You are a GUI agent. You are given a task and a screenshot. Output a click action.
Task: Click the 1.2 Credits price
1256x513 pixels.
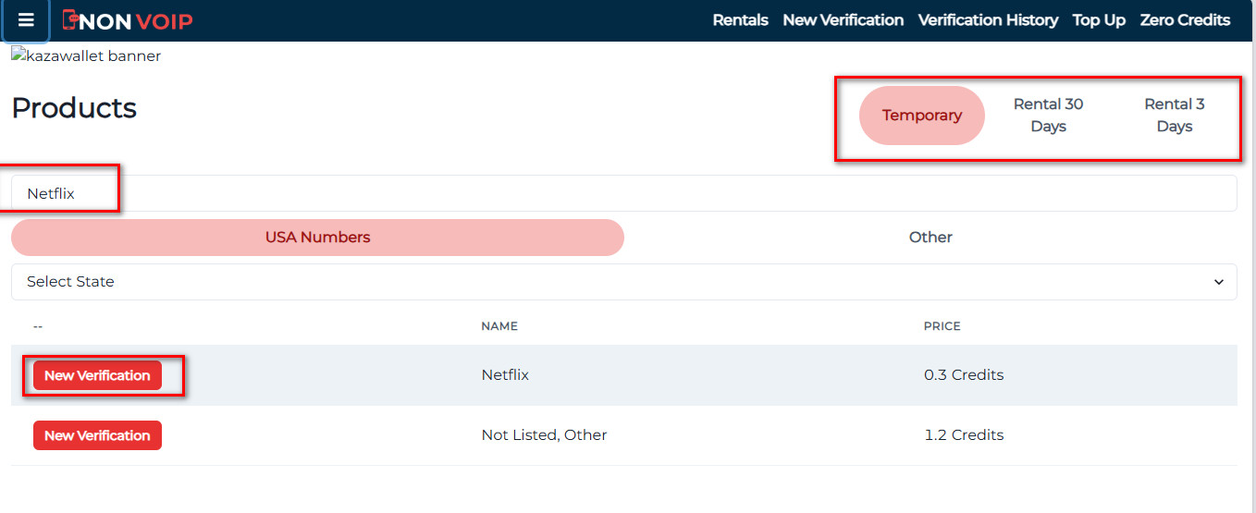(963, 435)
